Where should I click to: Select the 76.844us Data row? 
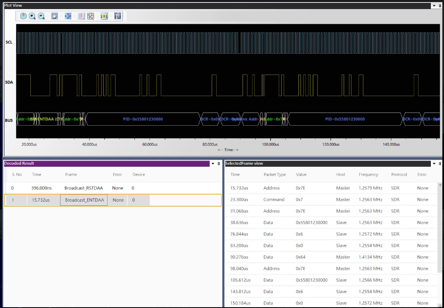[x=331, y=234]
